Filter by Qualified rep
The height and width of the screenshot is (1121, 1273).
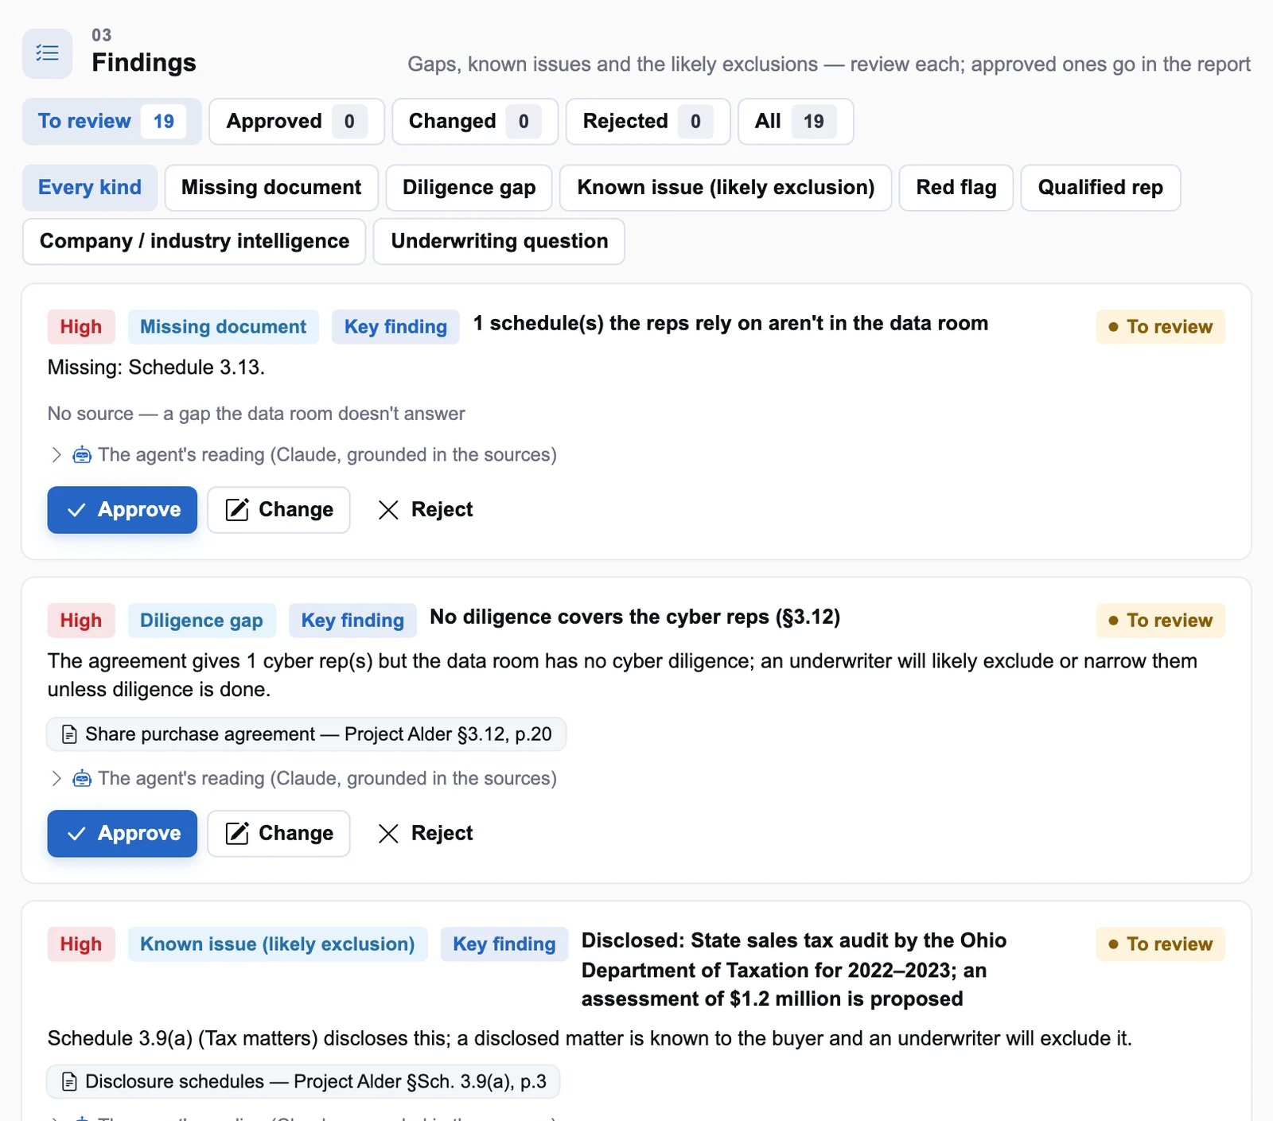click(1100, 188)
